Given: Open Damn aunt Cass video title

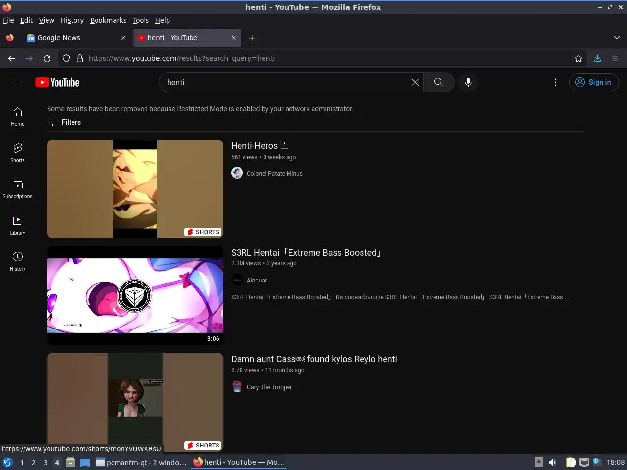Looking at the screenshot, I should pyautogui.click(x=314, y=359).
